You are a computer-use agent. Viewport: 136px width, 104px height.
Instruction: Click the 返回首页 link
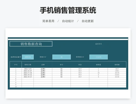coord(98,44)
